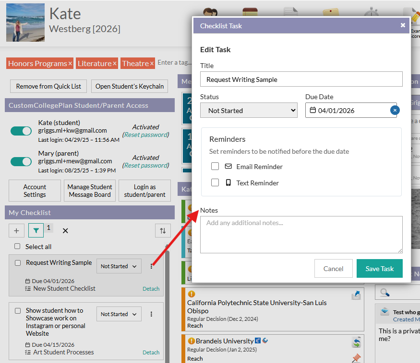Open three-dot menu for Request Writing Sample
The image size is (420, 363).
(x=152, y=266)
